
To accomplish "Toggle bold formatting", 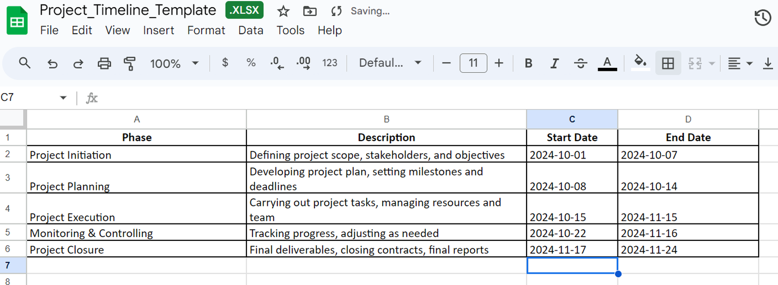I will click(528, 63).
